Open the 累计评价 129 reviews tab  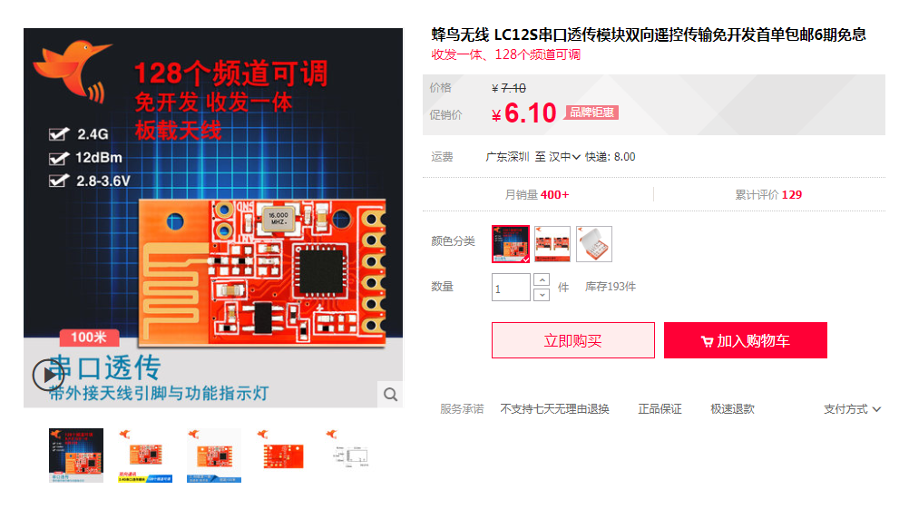click(768, 195)
